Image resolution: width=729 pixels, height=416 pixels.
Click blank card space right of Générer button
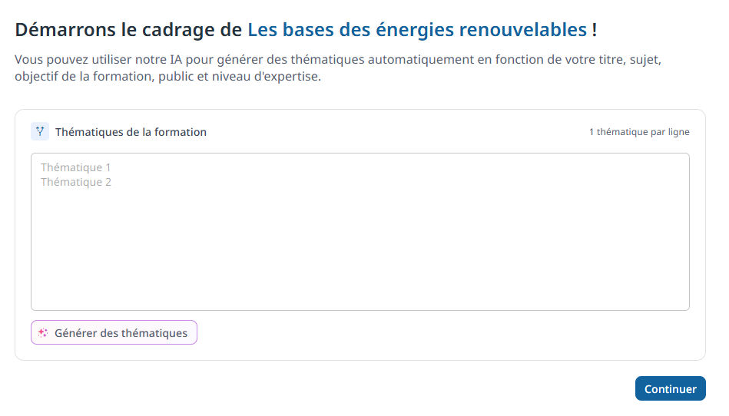(446, 333)
